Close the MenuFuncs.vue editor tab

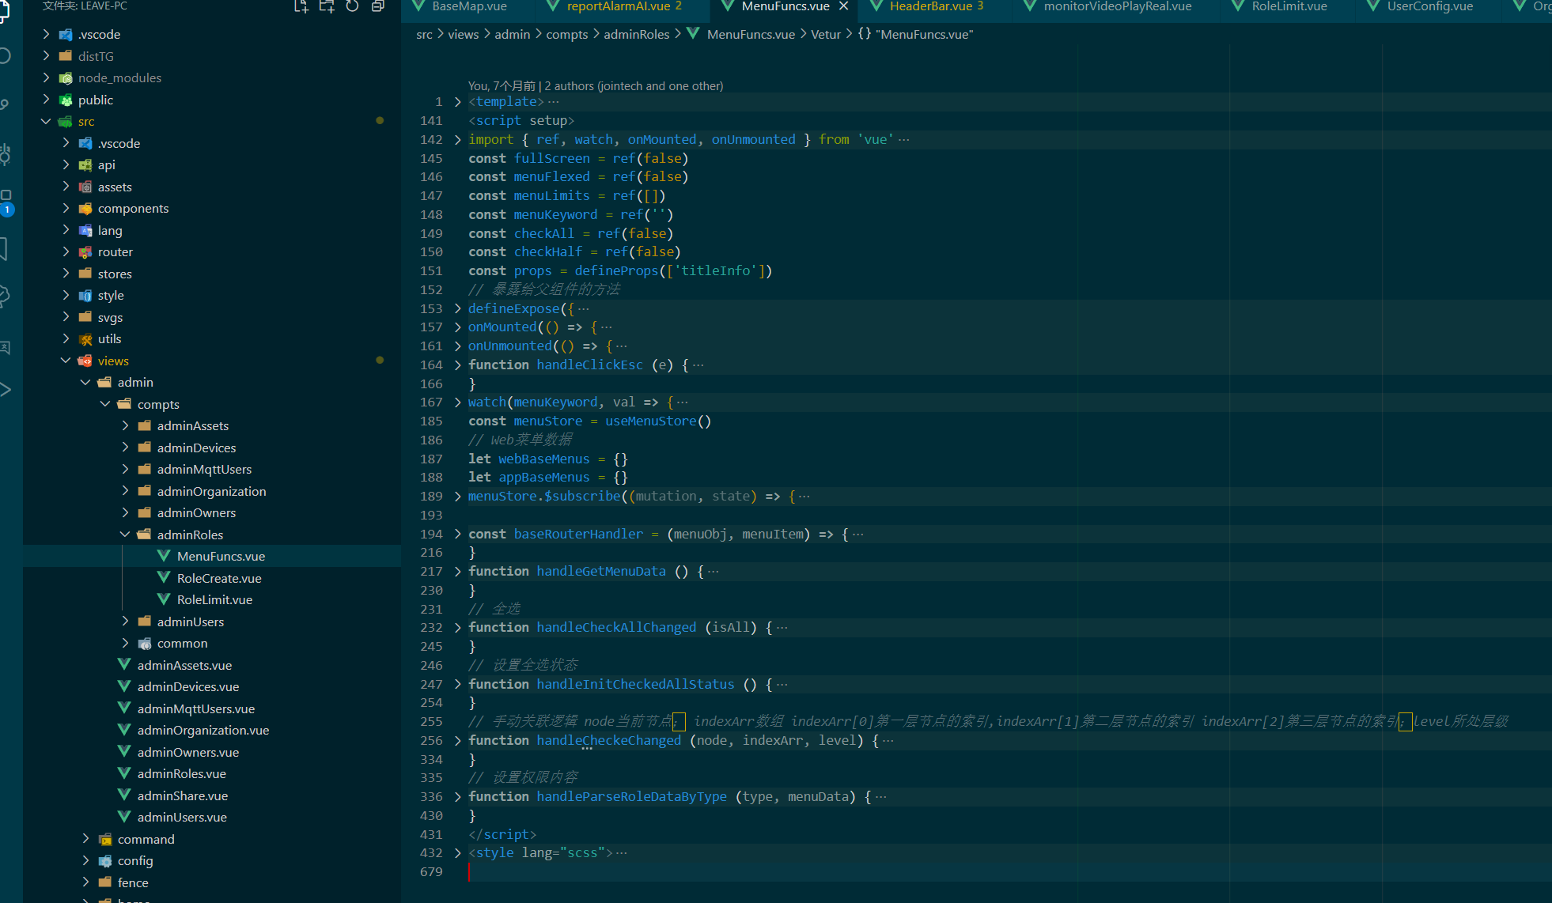tap(844, 6)
